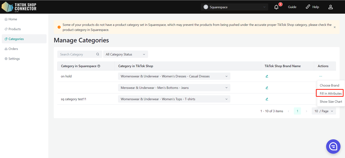This screenshot has width=345, height=158.
Task: Click the '1 - 10 of 3 items' text
Action: click(x=272, y=111)
